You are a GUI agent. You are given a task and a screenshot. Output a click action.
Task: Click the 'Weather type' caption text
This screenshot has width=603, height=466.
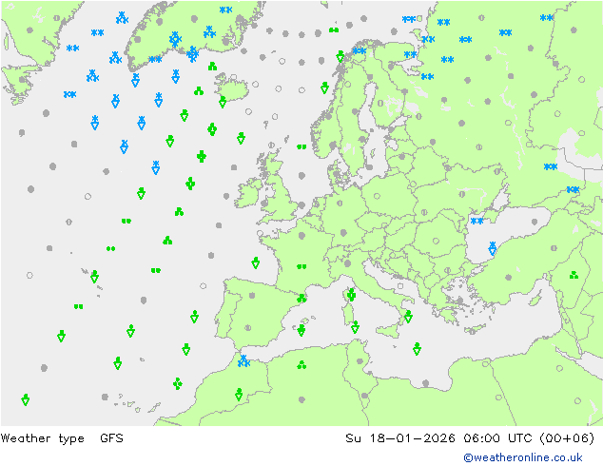click(42, 437)
